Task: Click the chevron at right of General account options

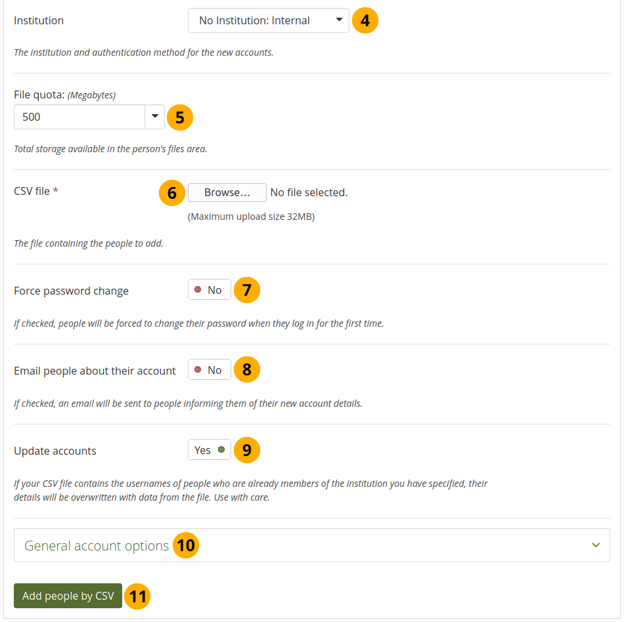Action: point(596,545)
